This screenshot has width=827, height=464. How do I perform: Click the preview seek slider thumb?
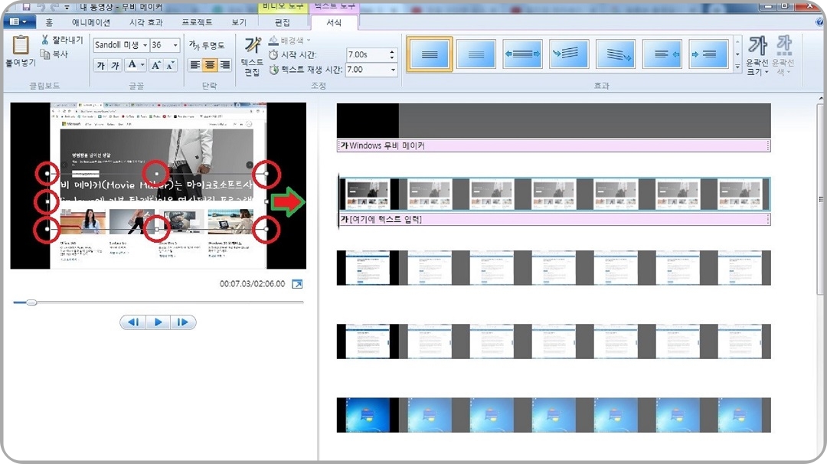click(31, 302)
